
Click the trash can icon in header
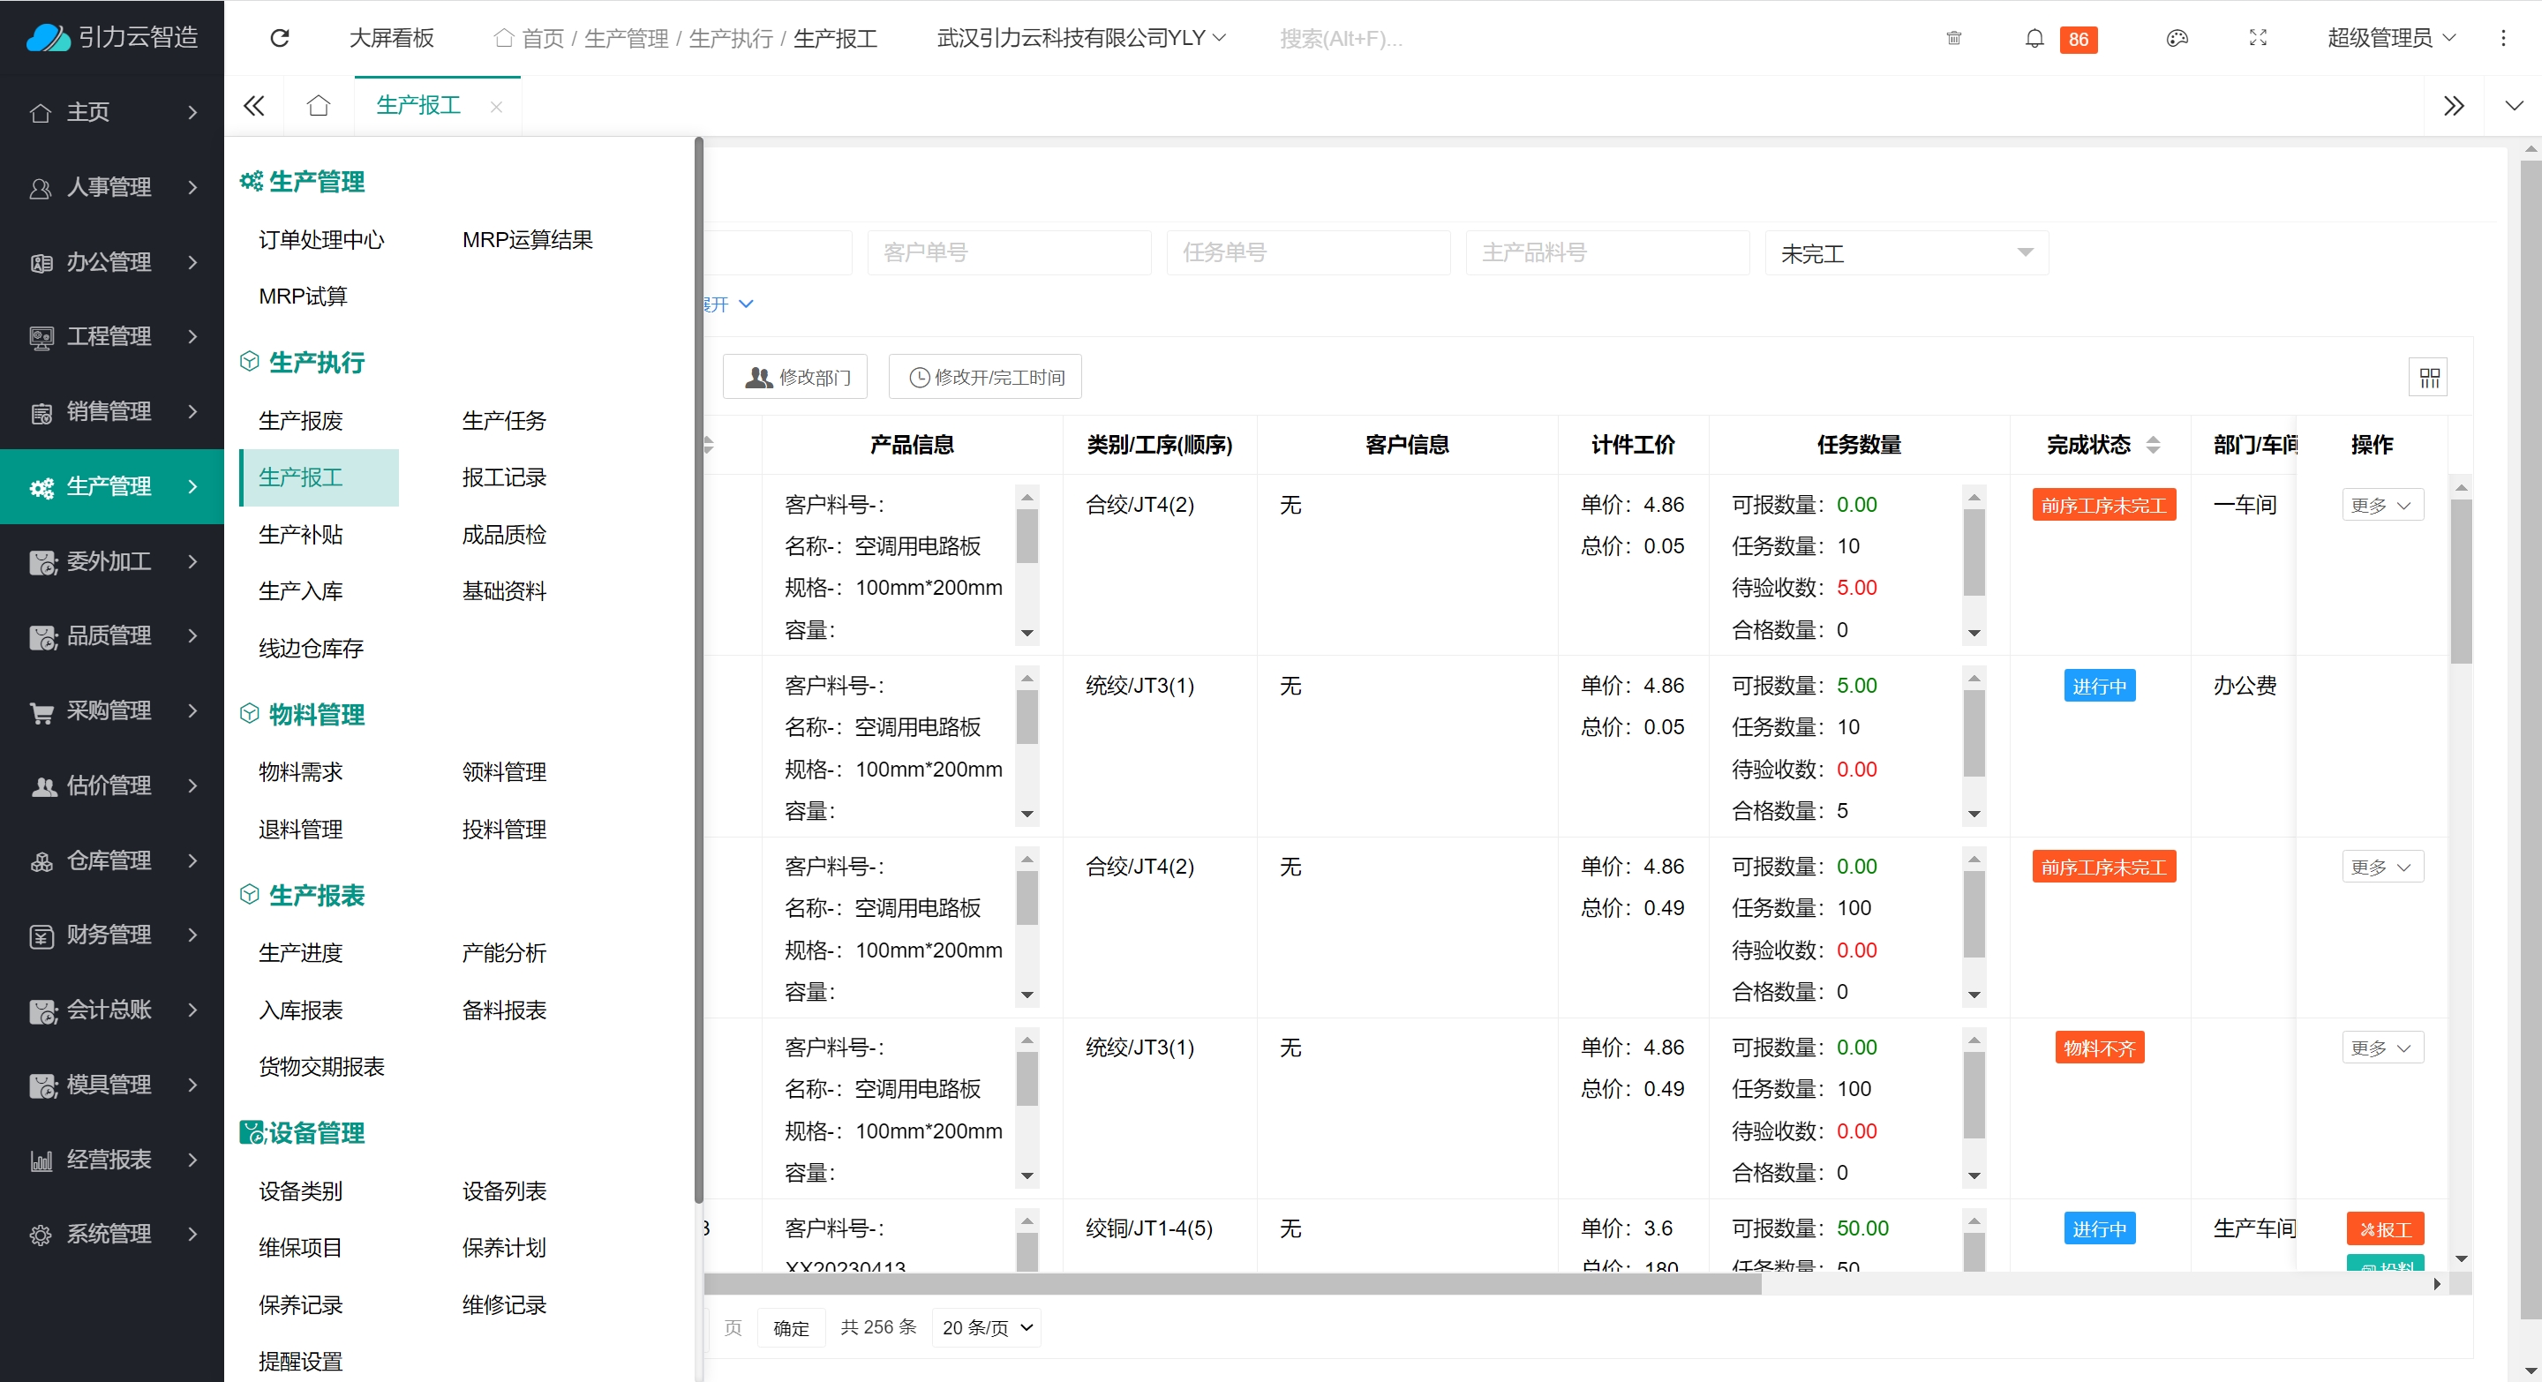(1953, 39)
